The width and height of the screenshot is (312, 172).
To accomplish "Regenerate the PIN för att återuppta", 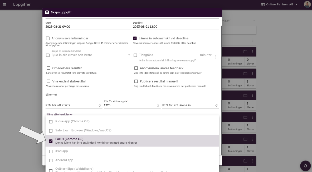I will pos(158,106).
